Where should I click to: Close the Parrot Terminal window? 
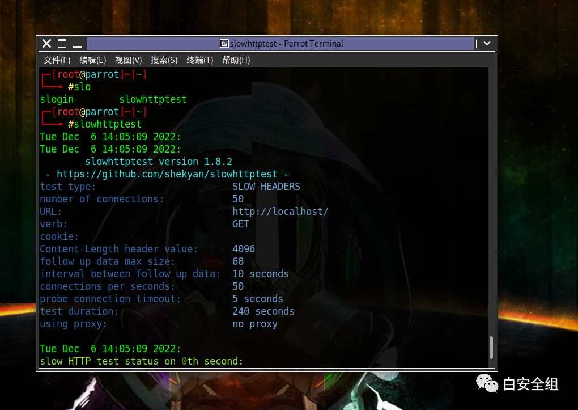coord(47,44)
